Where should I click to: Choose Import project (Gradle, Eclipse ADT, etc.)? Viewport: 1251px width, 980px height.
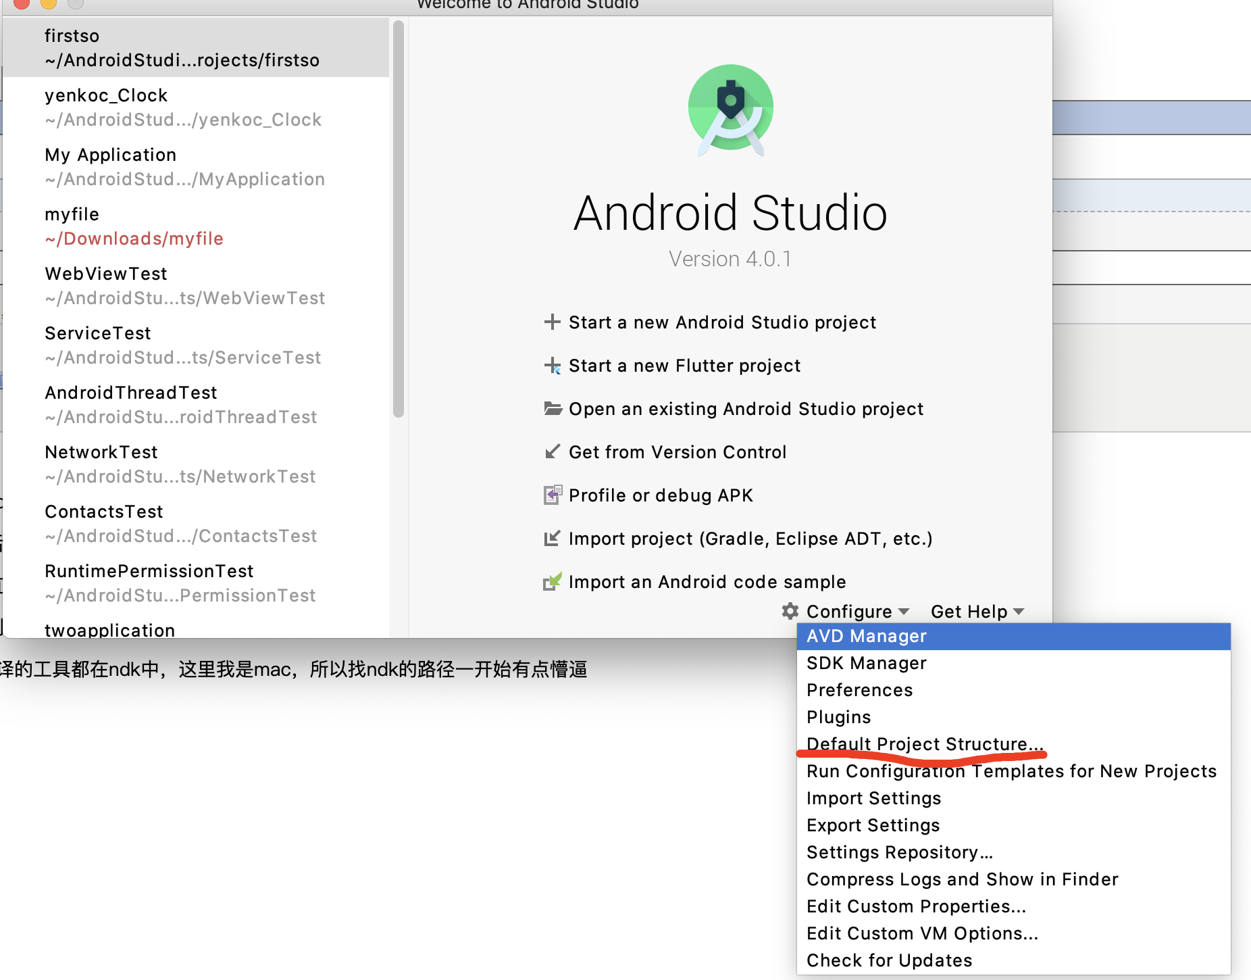pos(750,539)
